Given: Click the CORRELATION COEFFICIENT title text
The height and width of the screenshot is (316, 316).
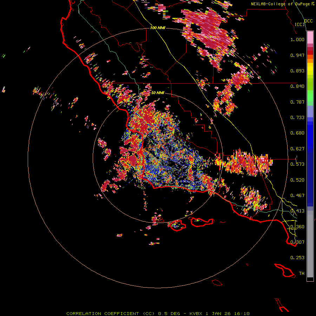Looking at the screenshot, I should [x=103, y=314].
